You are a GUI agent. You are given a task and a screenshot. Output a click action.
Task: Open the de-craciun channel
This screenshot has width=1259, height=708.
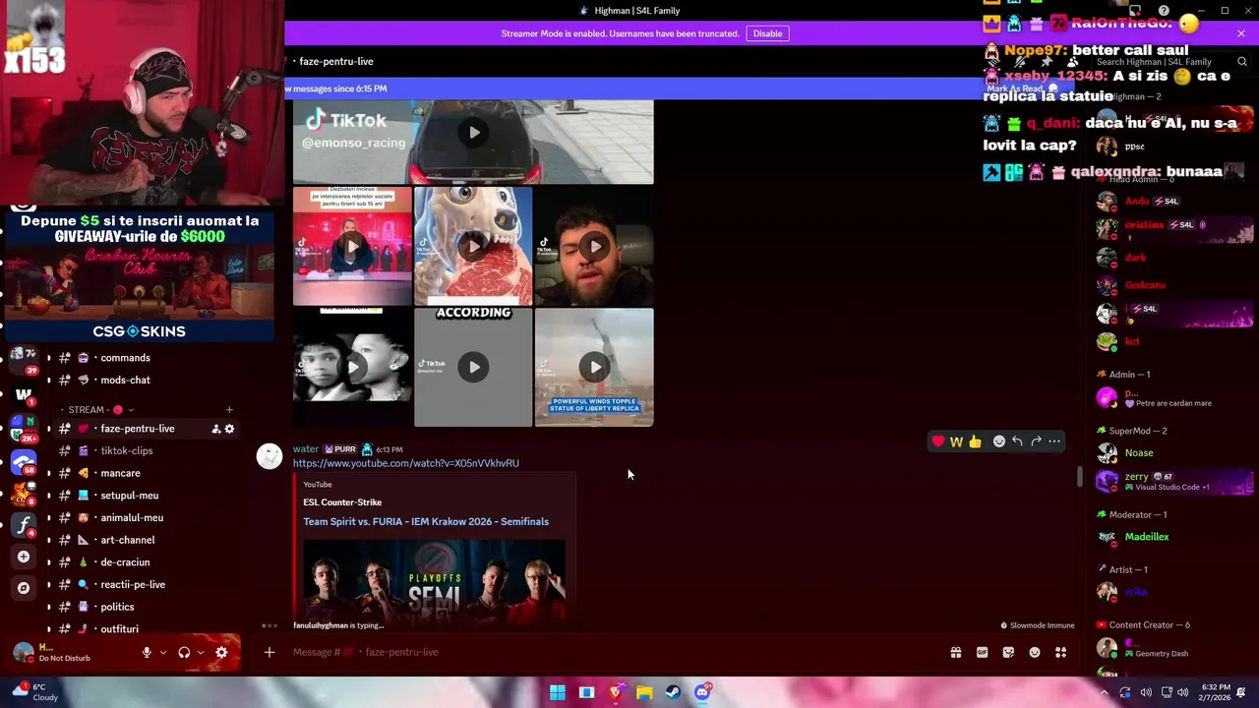pos(125,562)
